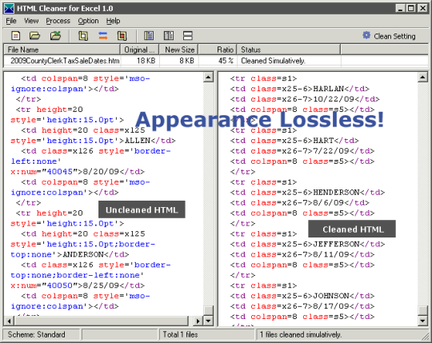This screenshot has width=432, height=343.
Task: Switch to single-pane view layout icon
Action: pos(149,36)
